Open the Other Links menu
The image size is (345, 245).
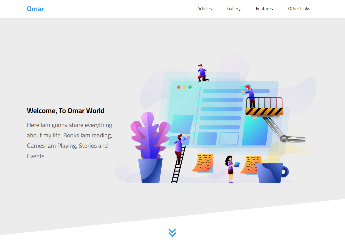pyautogui.click(x=299, y=9)
